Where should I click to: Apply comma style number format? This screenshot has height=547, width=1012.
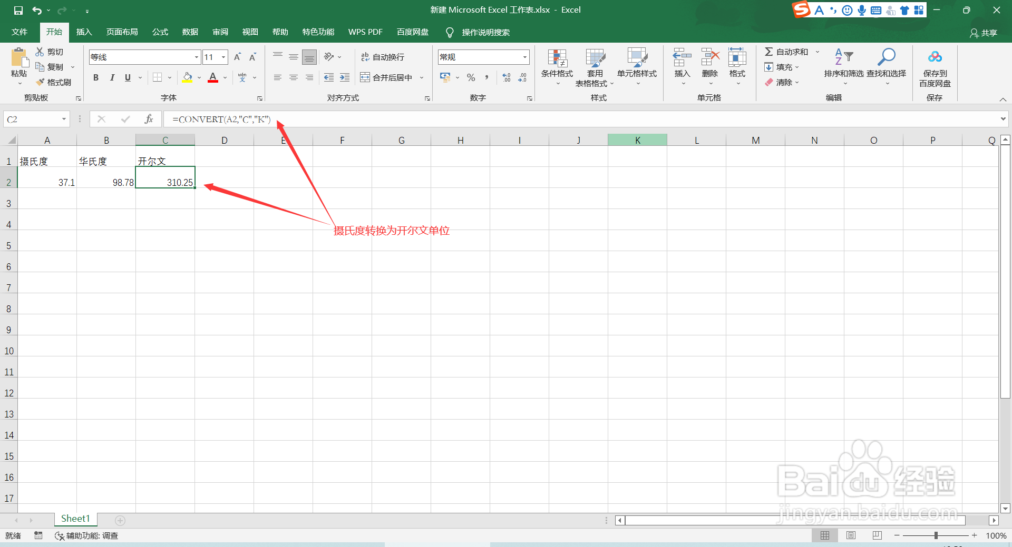pyautogui.click(x=486, y=77)
